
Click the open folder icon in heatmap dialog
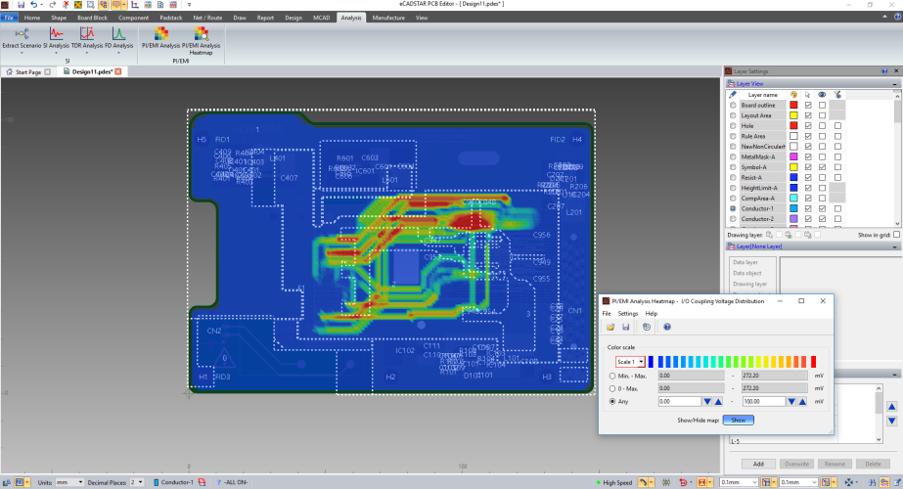tap(610, 327)
